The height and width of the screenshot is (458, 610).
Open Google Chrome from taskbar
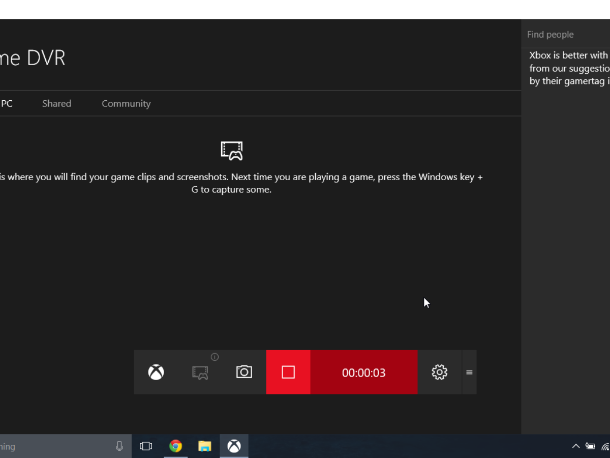[x=175, y=446]
